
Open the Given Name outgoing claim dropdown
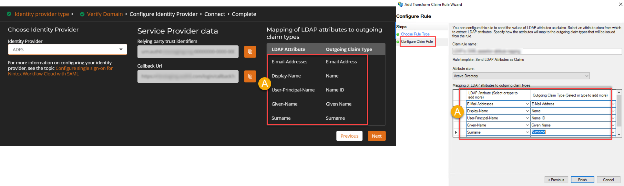click(613, 125)
